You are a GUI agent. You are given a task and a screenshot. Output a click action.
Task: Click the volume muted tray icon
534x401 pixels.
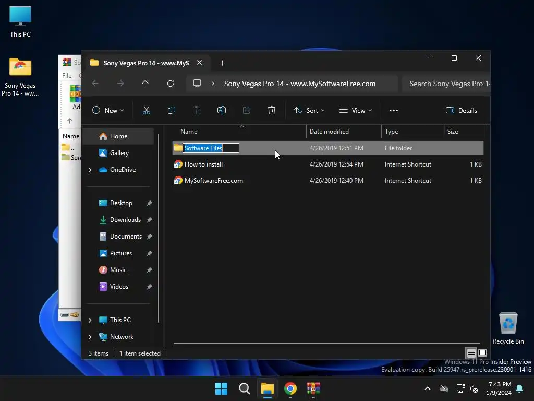(x=474, y=388)
